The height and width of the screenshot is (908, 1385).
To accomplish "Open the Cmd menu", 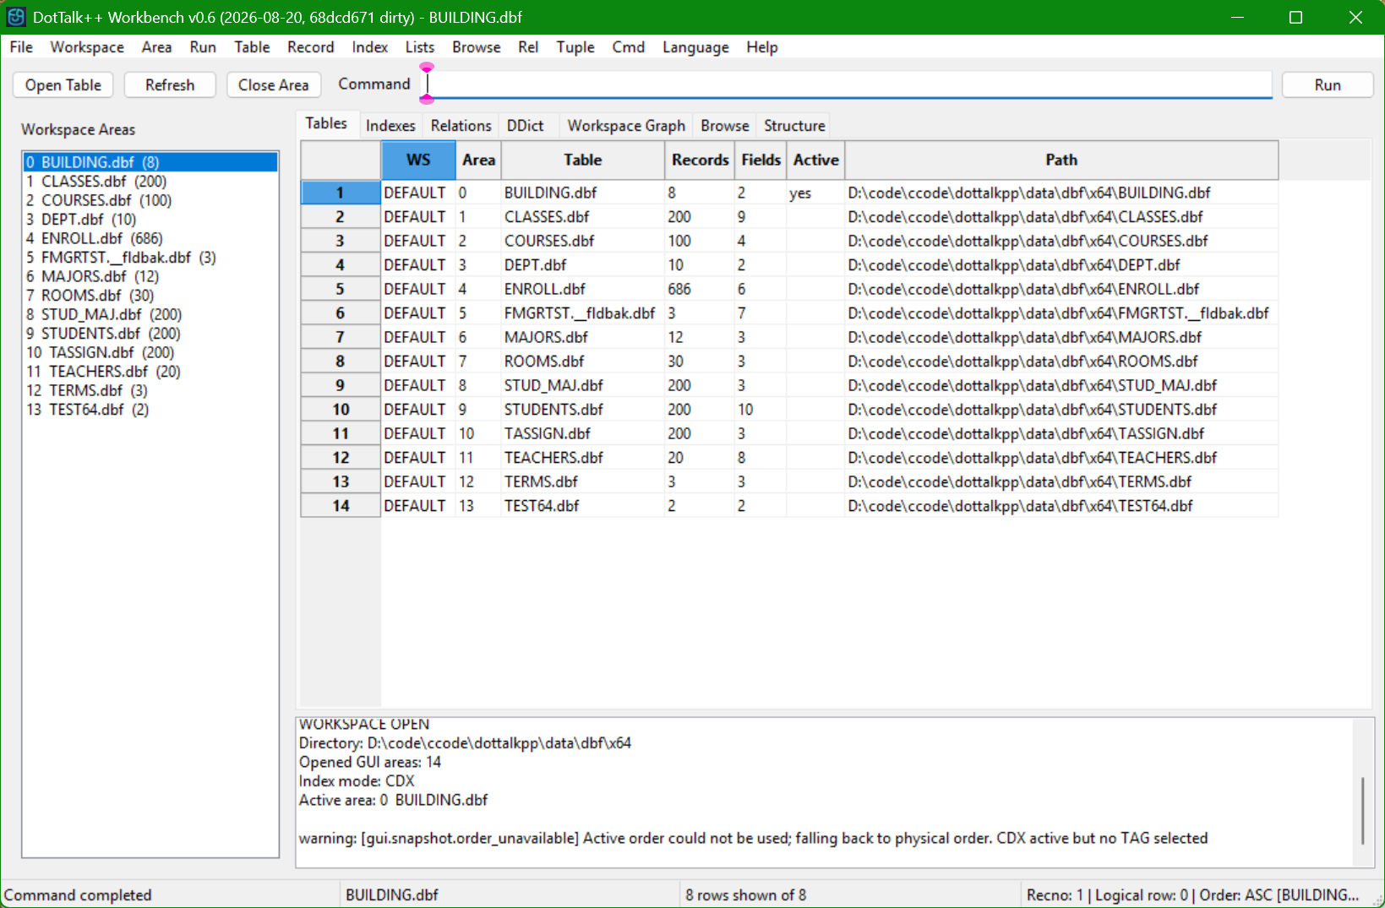I will pyautogui.click(x=629, y=47).
